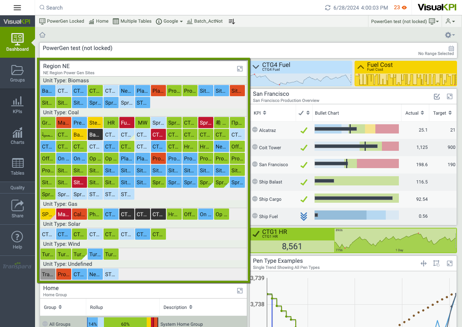Open the Help section
Image resolution: width=462 pixels, height=327 pixels.
pyautogui.click(x=17, y=240)
